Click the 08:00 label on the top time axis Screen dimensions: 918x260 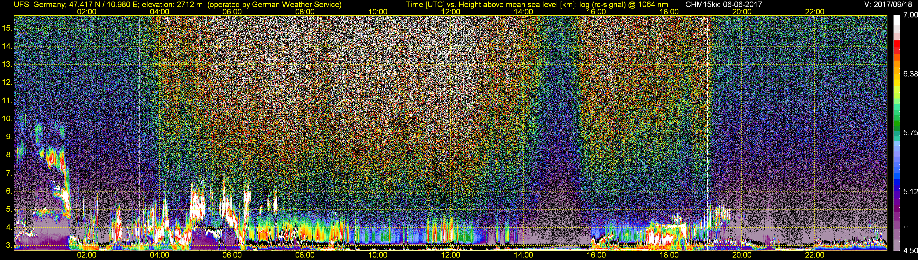(305, 12)
